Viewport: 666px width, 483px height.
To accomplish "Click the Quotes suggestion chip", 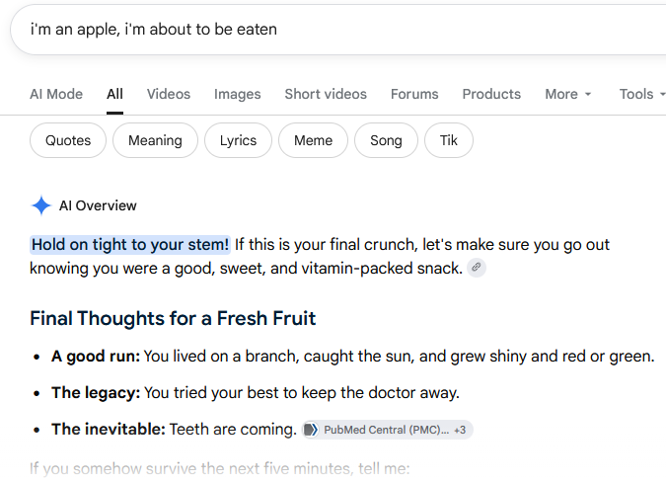I will pyautogui.click(x=68, y=140).
